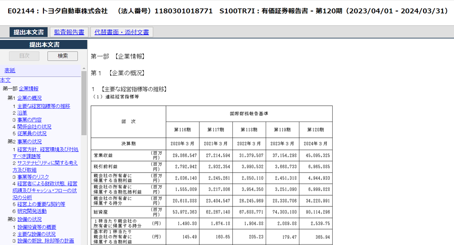The width and height of the screenshot is (454, 245).
Task: Open 主要な設備の状況 link
Action: [x=37, y=234]
